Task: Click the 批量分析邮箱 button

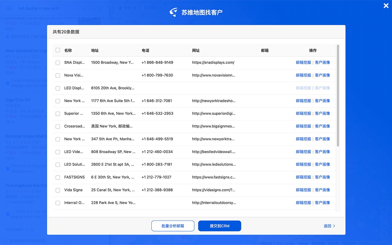Action: tap(173, 226)
